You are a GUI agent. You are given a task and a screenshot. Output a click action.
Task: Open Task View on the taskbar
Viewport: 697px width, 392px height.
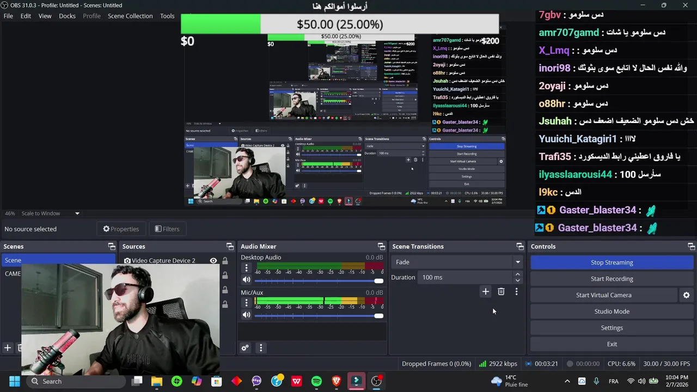coord(137,381)
